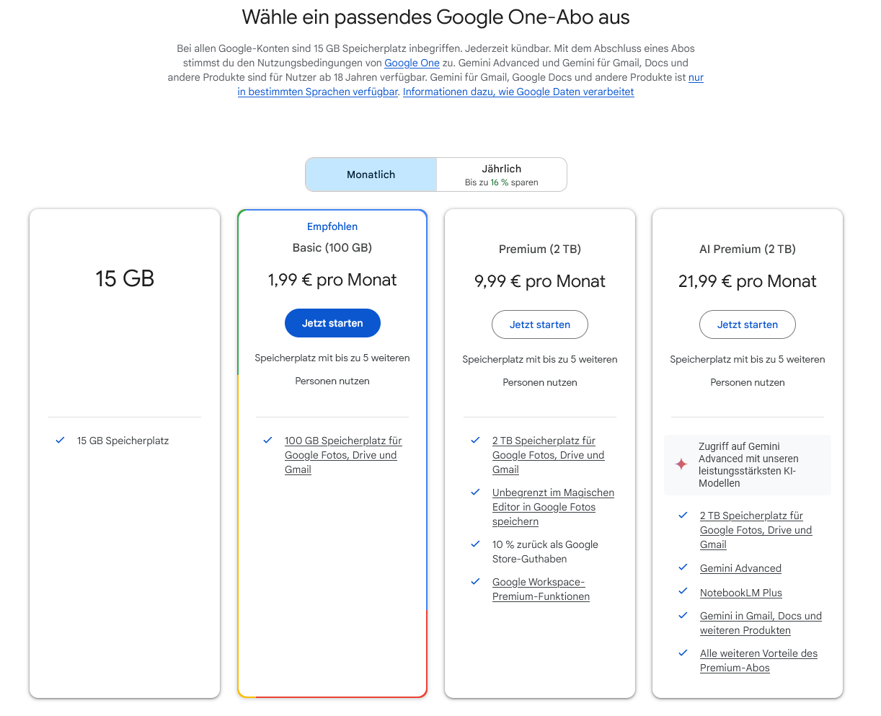Click checkmark beside Google Workspace-Premium-Funktionen
Viewport: 881px width, 716px height.
(x=476, y=581)
